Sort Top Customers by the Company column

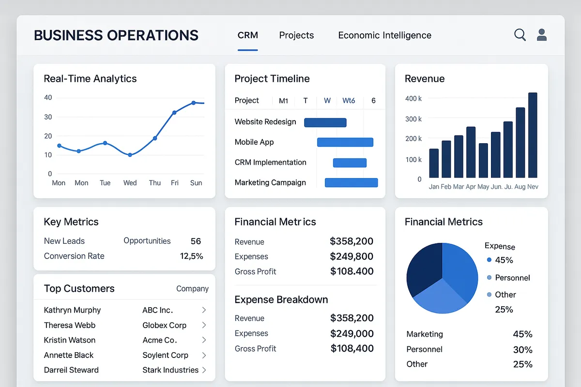point(192,288)
